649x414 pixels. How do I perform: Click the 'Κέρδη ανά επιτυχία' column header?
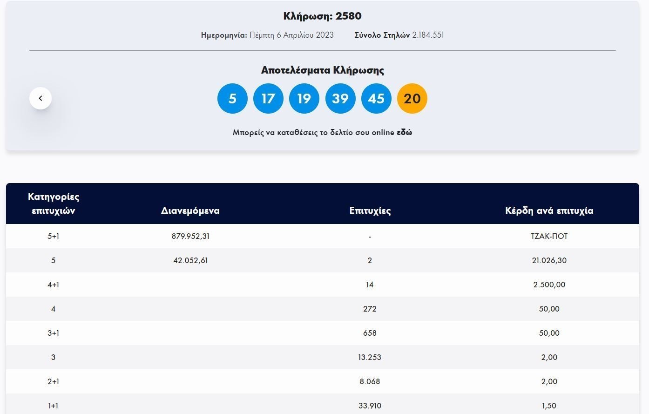pyautogui.click(x=549, y=210)
